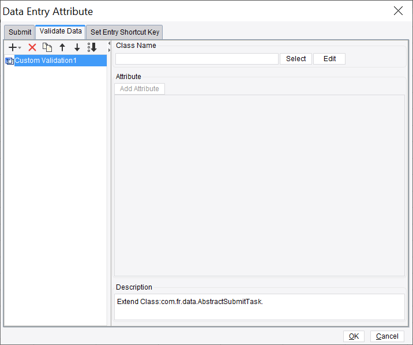Click the Add Attribute button
413x345 pixels.
140,89
